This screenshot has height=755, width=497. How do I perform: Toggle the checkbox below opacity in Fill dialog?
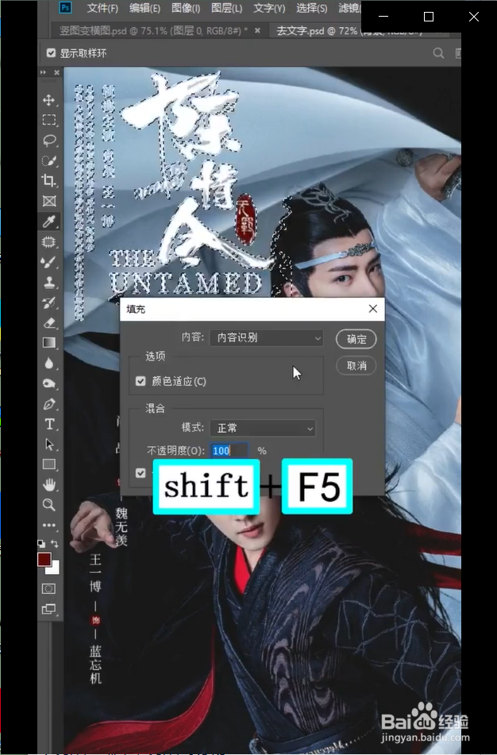pyautogui.click(x=141, y=473)
